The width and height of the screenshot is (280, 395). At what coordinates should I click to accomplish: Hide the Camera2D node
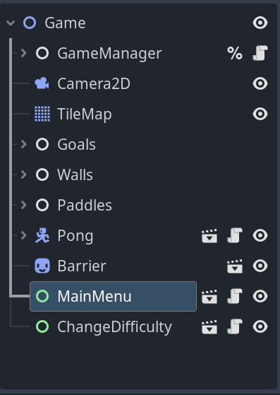pyautogui.click(x=260, y=83)
